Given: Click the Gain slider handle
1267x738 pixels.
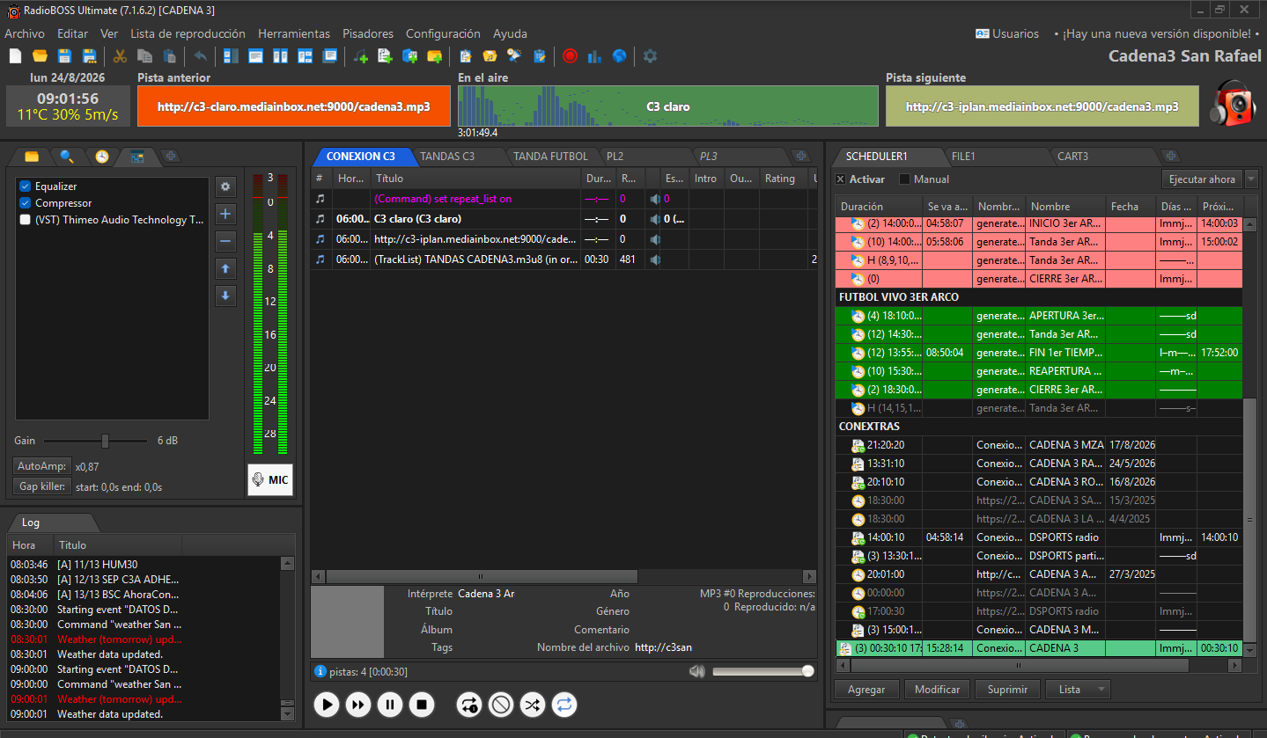Looking at the screenshot, I should click(105, 441).
